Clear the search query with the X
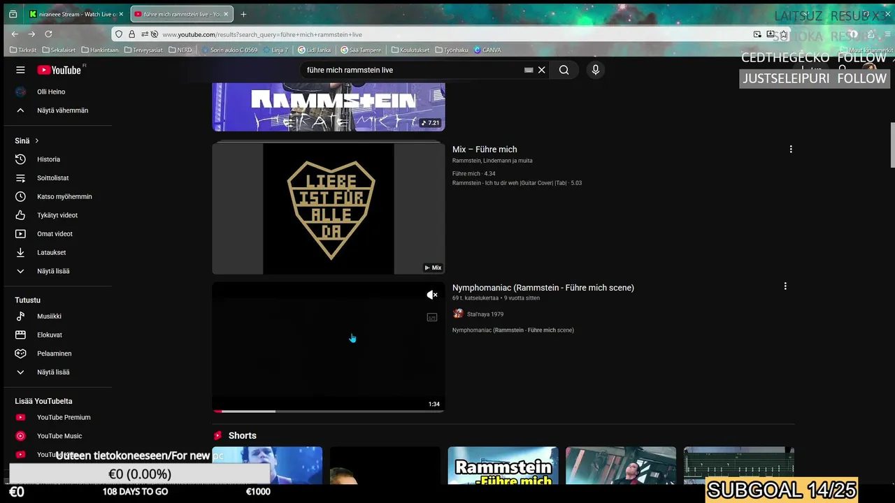The width and height of the screenshot is (895, 503). 541,70
